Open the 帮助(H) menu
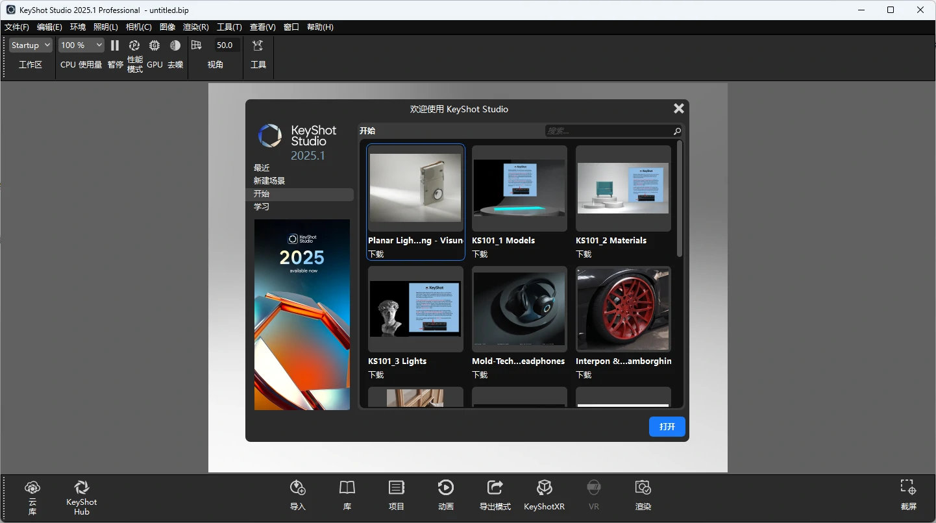Image resolution: width=936 pixels, height=523 pixels. pos(320,27)
